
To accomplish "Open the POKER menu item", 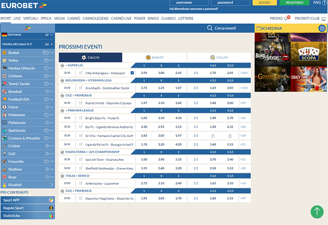I will point(140,19).
